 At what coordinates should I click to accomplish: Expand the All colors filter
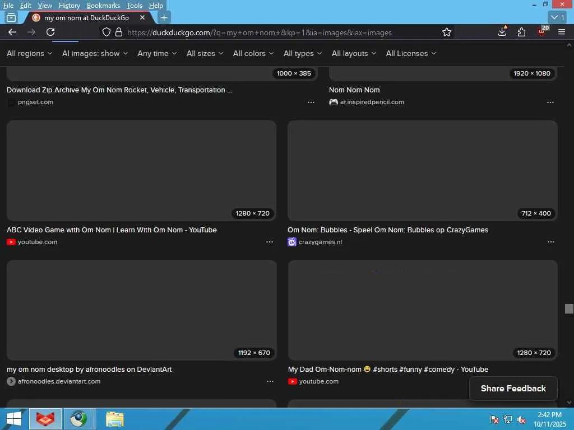[x=253, y=53]
